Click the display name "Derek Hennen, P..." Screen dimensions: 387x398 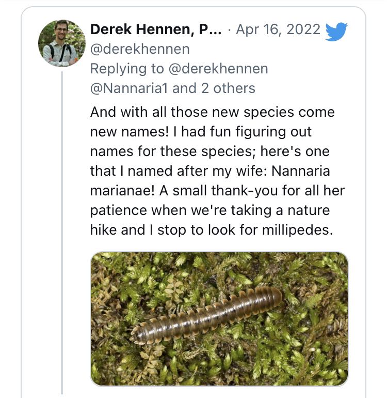click(x=156, y=29)
